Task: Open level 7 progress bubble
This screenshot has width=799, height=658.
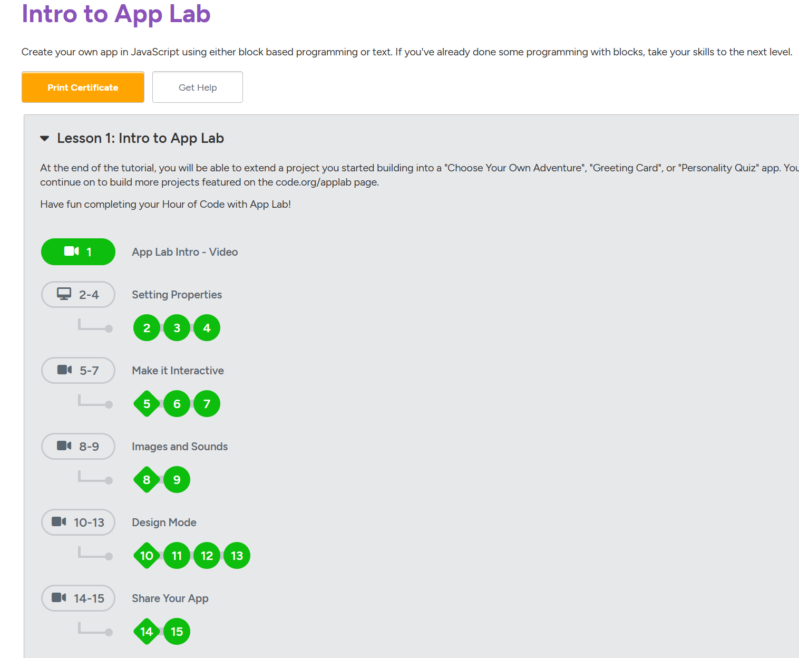Action: (207, 404)
